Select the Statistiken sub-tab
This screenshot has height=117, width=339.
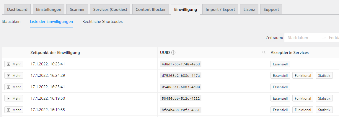tap(11, 21)
